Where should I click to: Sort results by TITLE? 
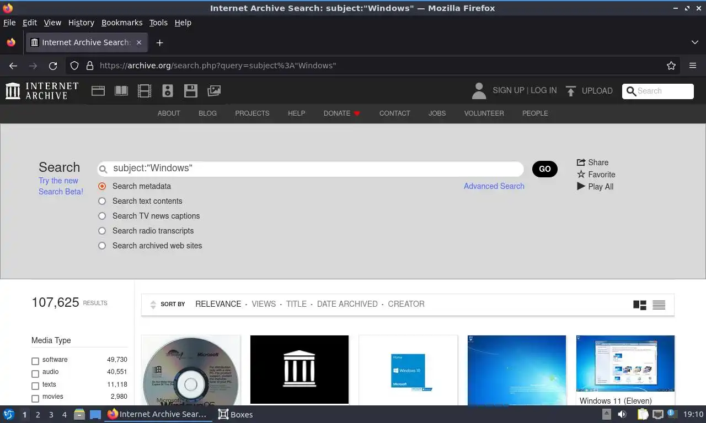[x=296, y=304]
